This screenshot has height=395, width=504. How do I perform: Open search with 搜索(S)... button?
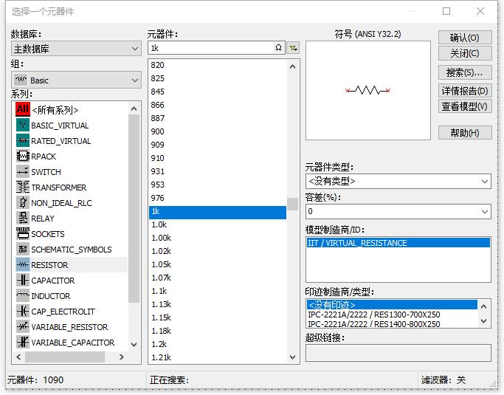pos(465,72)
